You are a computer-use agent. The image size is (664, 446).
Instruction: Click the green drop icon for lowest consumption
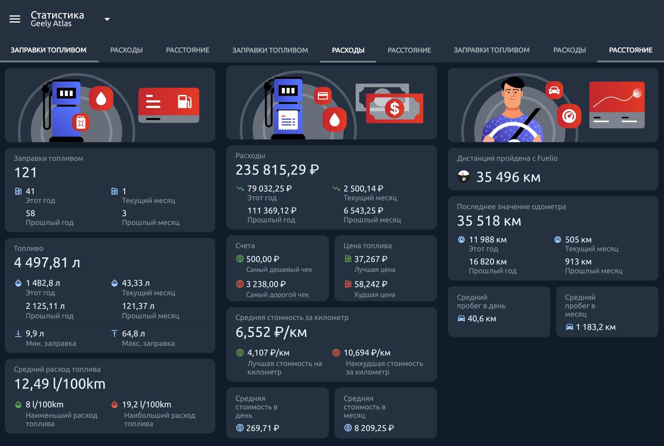(x=18, y=405)
